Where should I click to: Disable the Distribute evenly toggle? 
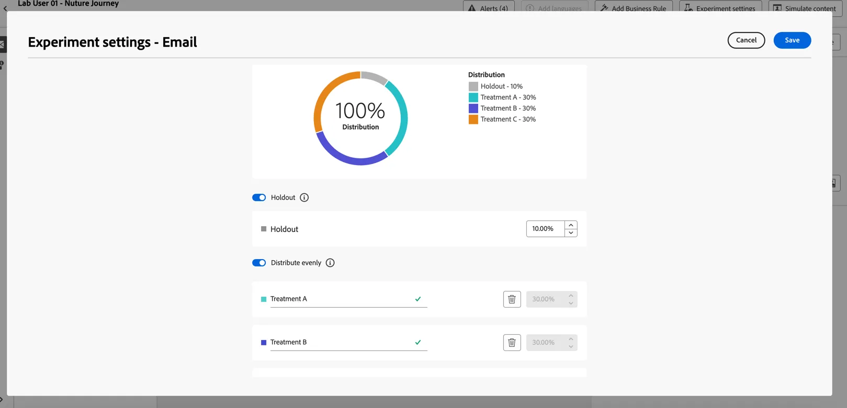click(259, 263)
